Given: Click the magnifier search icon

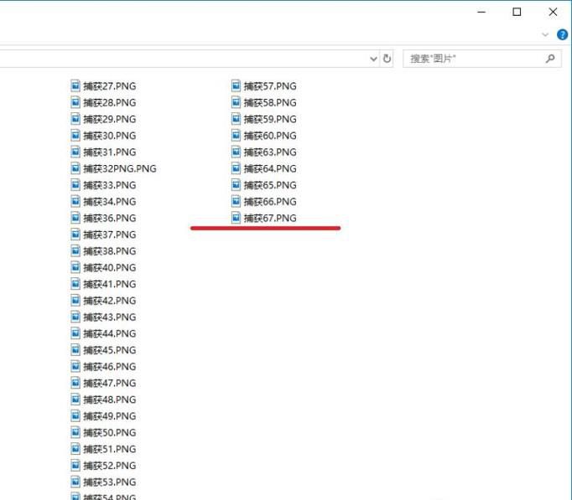Looking at the screenshot, I should click(550, 59).
